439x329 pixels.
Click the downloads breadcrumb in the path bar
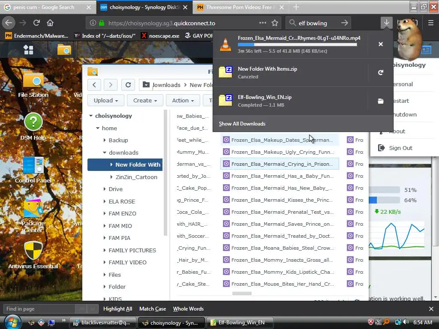coord(166,85)
